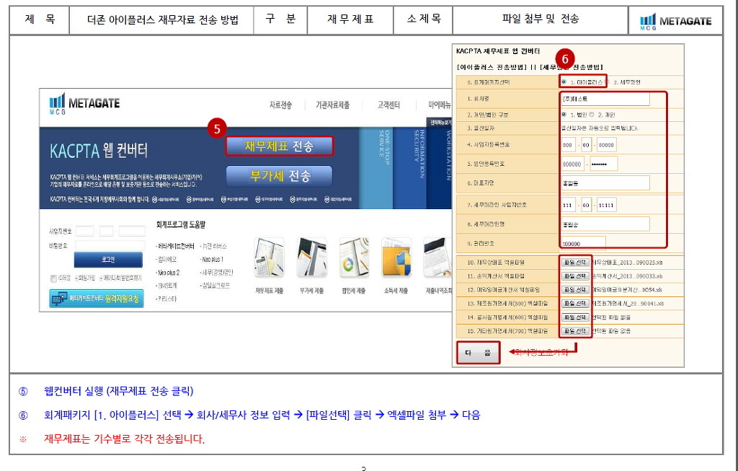Click 파일 선택 for 기타원가명세서(700) row
The height and width of the screenshot is (471, 738).
[x=575, y=330]
